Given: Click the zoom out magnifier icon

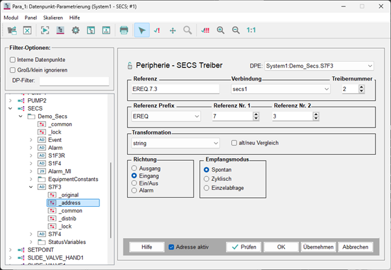Looking at the screenshot, I should [236, 30].
